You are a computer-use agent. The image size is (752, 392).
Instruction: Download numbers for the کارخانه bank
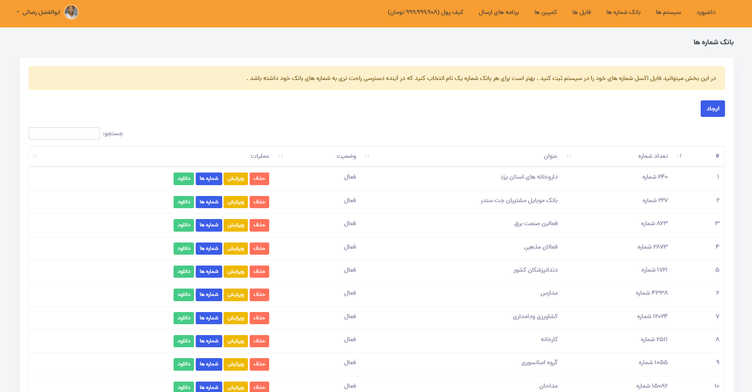184,341
